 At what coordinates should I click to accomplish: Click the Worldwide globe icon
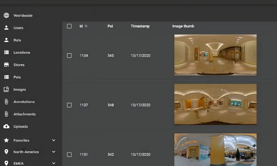click(6, 15)
